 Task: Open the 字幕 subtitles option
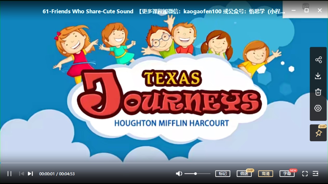point(287,174)
